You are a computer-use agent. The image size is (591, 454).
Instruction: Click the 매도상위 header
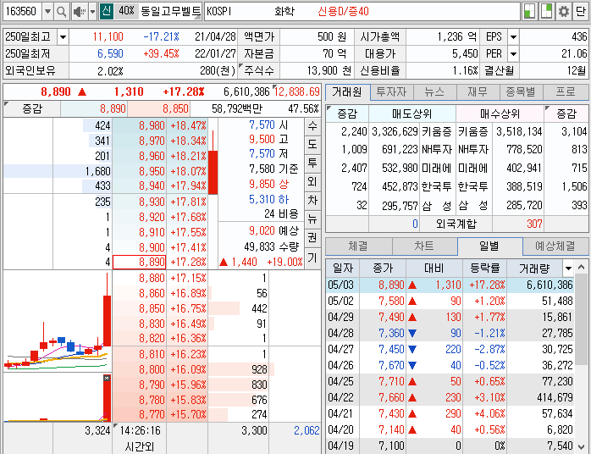pos(412,113)
